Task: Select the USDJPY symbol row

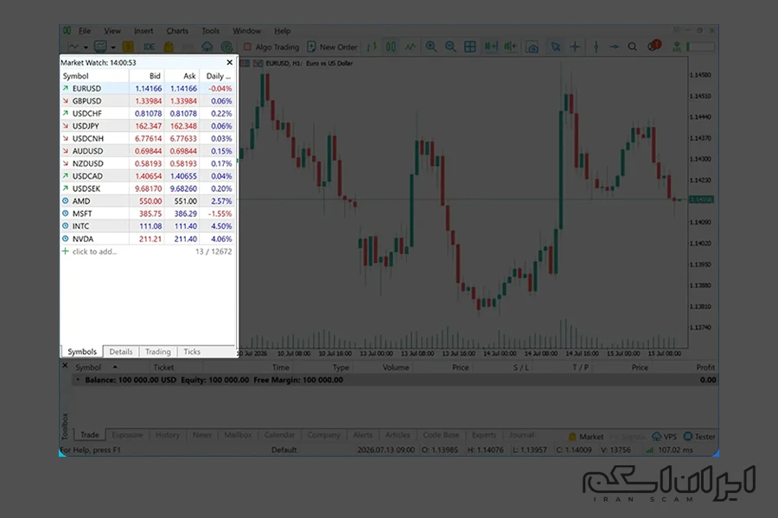Action: [147, 126]
